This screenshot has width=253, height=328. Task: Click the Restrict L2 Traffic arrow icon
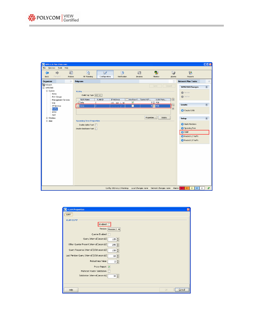[x=182, y=136]
